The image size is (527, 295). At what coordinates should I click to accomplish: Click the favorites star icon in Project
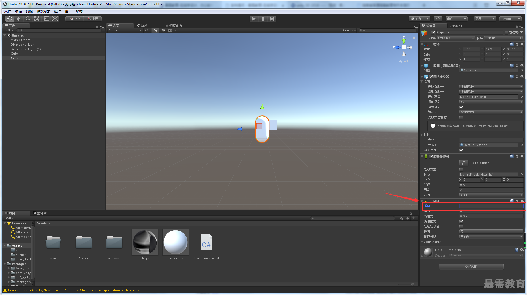pos(414,218)
